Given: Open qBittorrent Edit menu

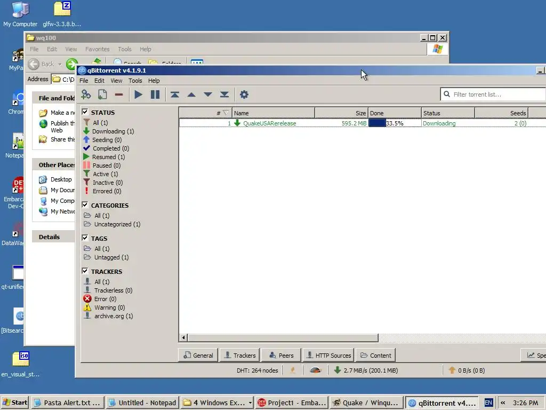Looking at the screenshot, I should pos(99,81).
